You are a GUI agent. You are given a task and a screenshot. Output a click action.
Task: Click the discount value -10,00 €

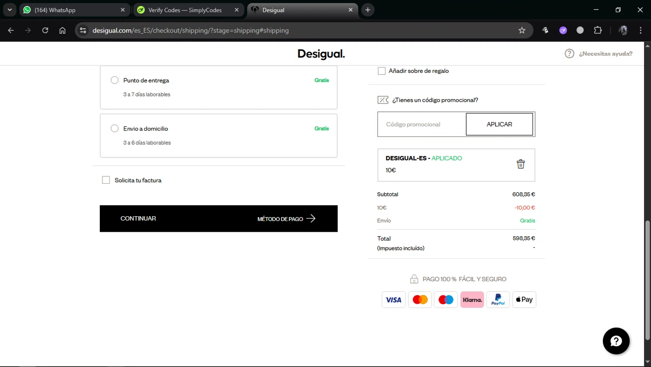525,208
